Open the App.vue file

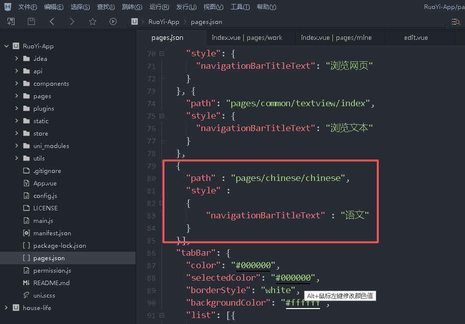coord(45,183)
